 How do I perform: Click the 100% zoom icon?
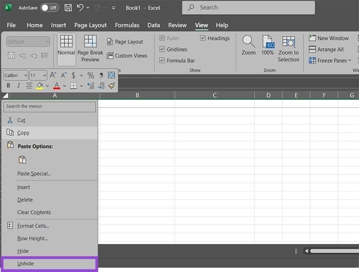[268, 42]
